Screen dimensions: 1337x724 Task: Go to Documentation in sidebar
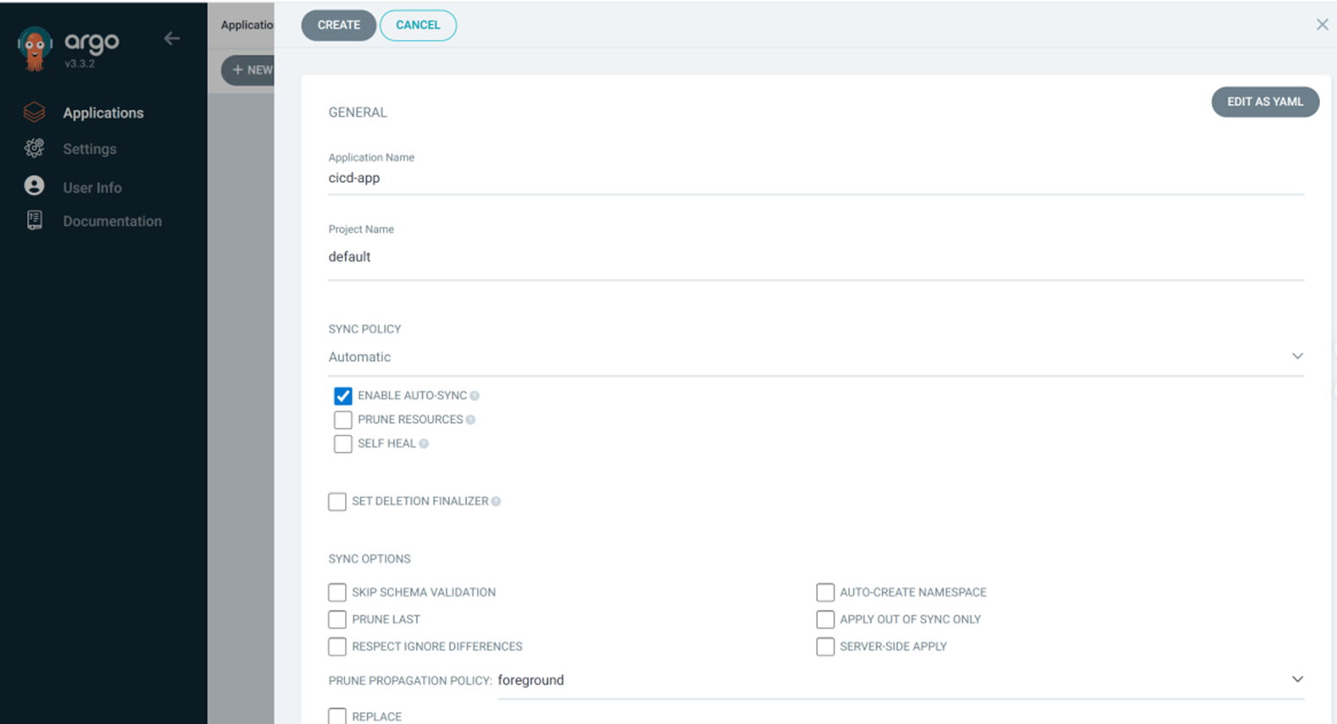112,221
